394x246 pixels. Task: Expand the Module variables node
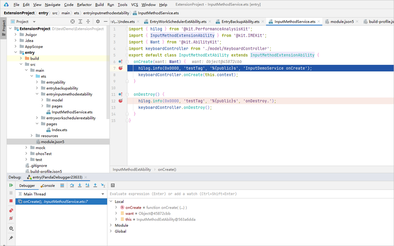click(x=111, y=225)
